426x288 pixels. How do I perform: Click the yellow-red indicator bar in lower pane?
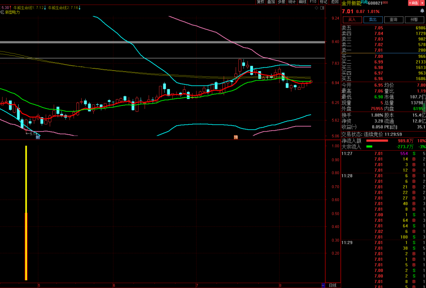pyautogui.click(x=26, y=213)
